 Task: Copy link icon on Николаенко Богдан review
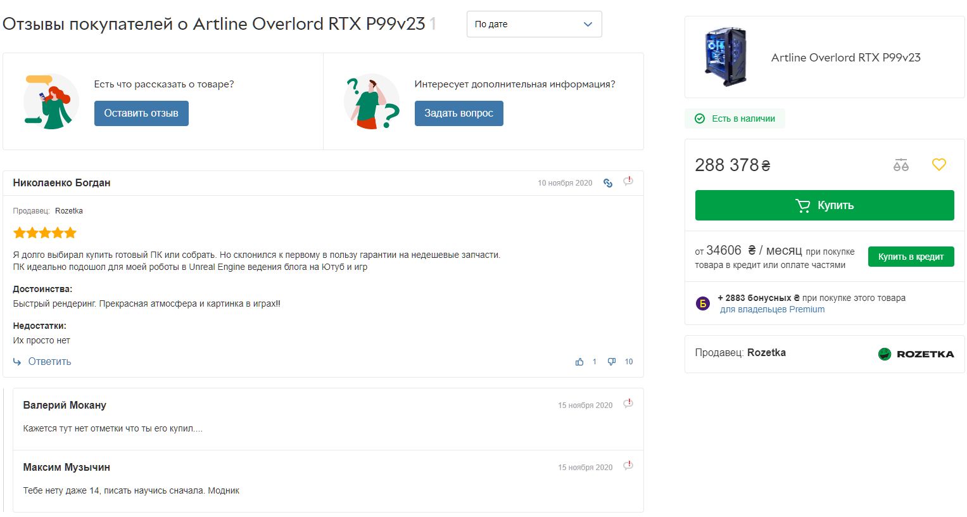[608, 183]
